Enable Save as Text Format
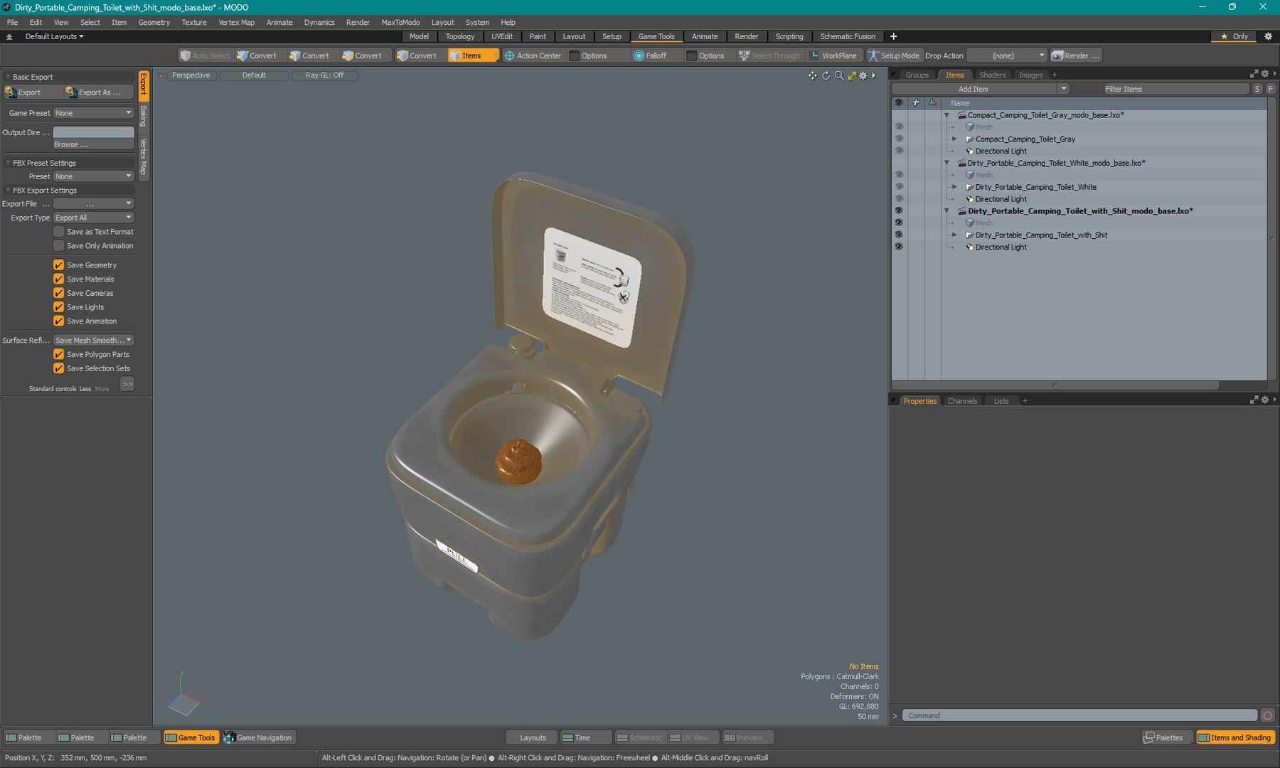Screen dimensions: 1280x768 (59, 232)
